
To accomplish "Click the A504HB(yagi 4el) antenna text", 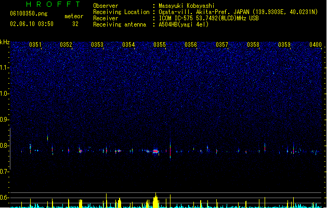I will (184, 24).
